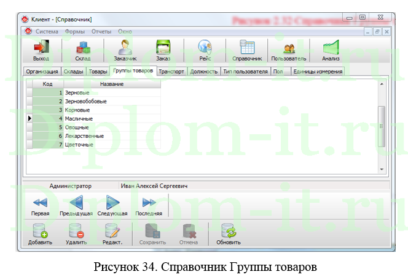
Task: Restore the inner child window
Action: [x=377, y=32]
